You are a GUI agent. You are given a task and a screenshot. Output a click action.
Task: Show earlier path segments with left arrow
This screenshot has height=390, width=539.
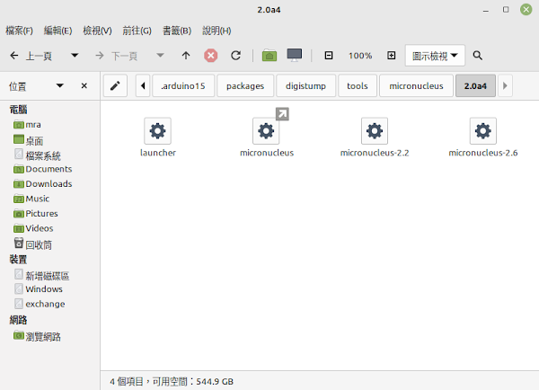143,85
